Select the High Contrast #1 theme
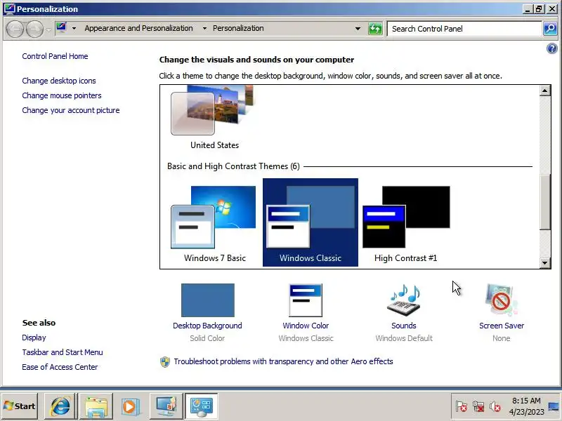 [x=406, y=224]
